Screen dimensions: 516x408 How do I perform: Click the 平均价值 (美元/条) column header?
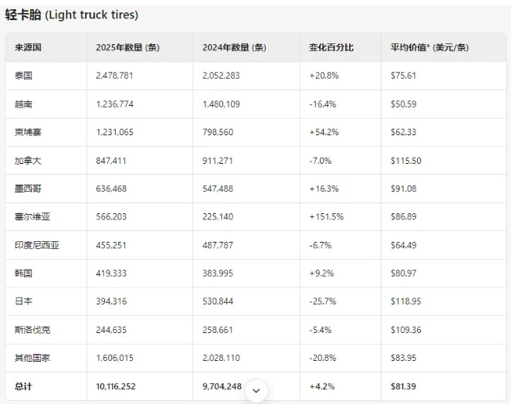[429, 47]
